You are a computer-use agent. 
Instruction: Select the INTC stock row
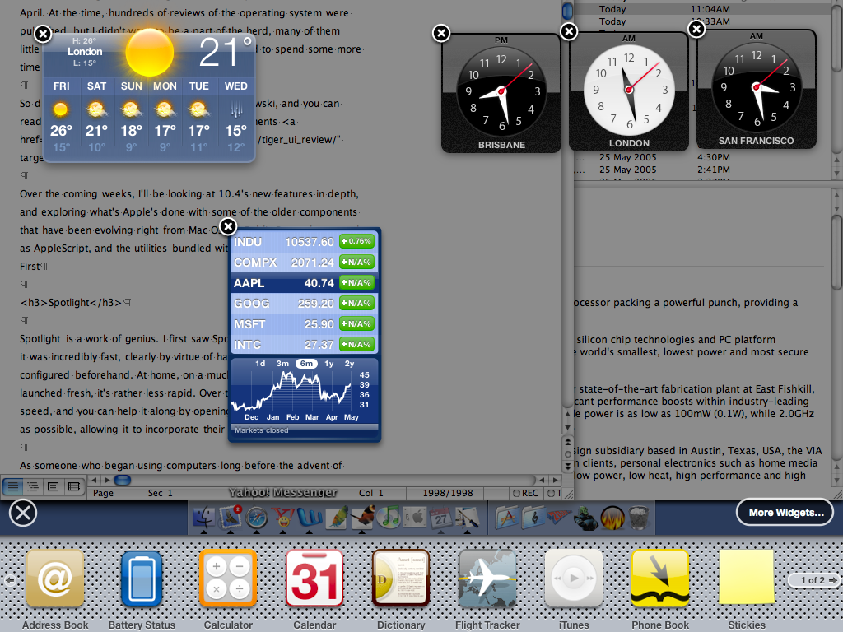[x=305, y=345]
